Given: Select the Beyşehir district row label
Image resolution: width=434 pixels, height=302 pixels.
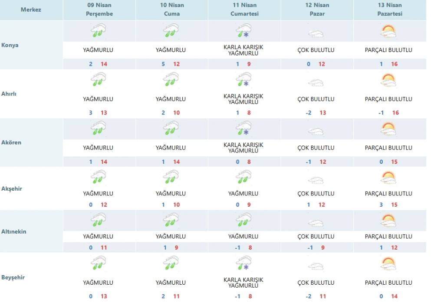Looking at the screenshot, I should click(13, 277).
